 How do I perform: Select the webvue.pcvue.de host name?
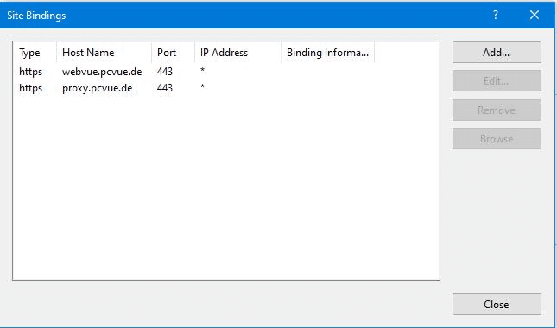102,72
